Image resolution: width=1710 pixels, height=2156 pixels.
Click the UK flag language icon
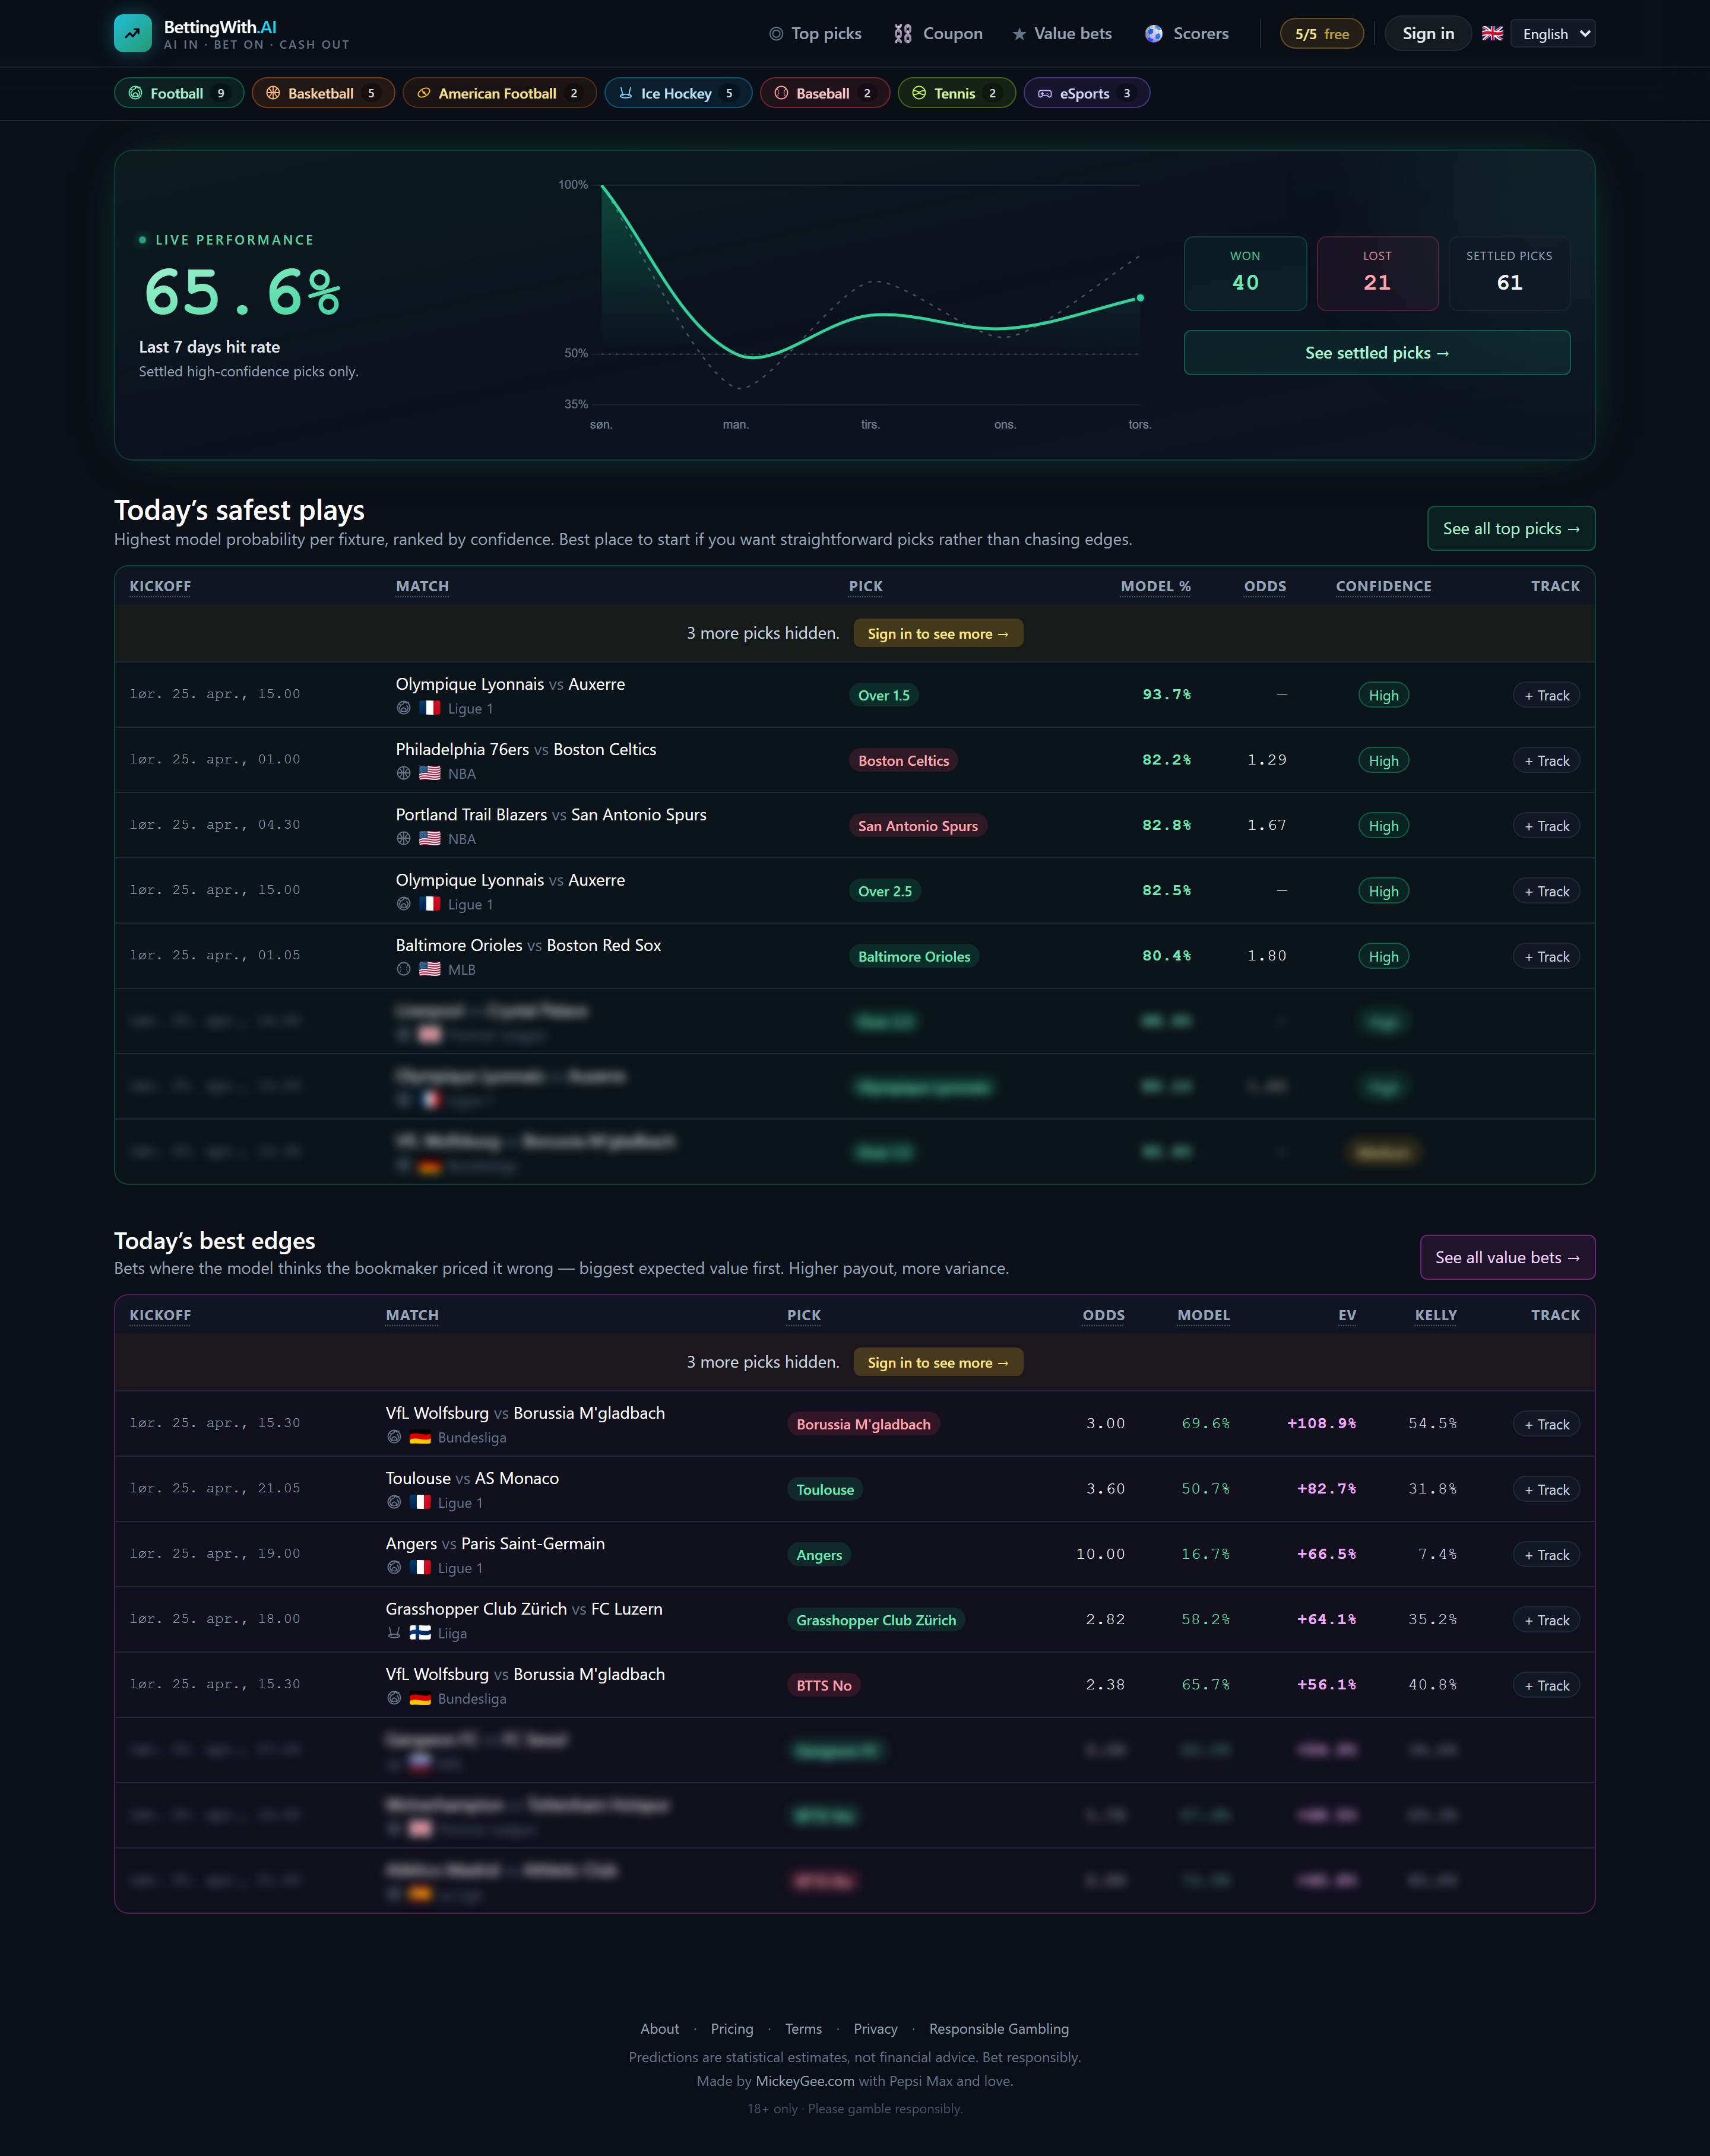[1492, 34]
